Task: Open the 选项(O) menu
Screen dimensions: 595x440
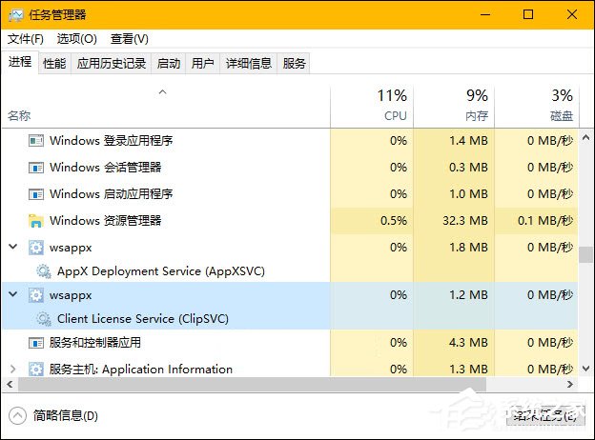Action: [76, 39]
